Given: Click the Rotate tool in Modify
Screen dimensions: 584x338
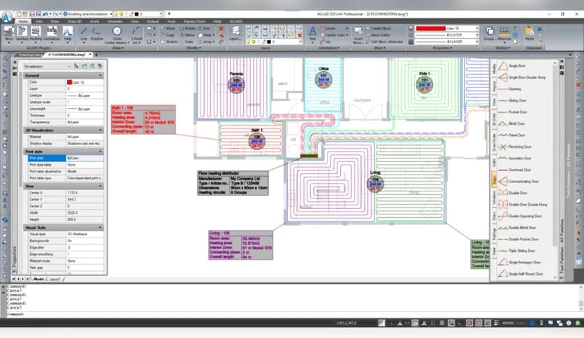Looking at the screenshot, I should (x=188, y=29).
